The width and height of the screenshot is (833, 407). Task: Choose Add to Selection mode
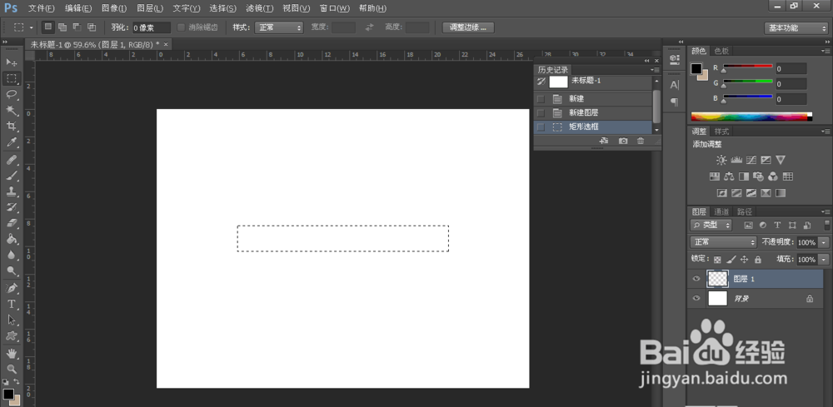[62, 27]
